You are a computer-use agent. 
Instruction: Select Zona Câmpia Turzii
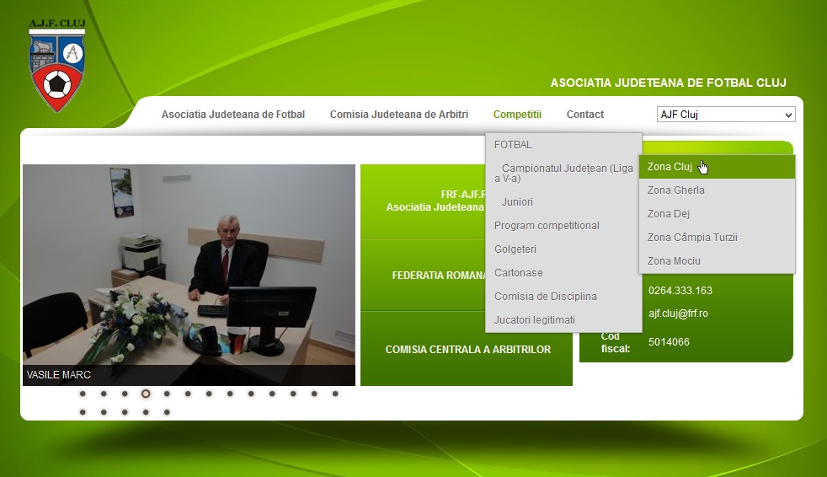pyautogui.click(x=717, y=238)
